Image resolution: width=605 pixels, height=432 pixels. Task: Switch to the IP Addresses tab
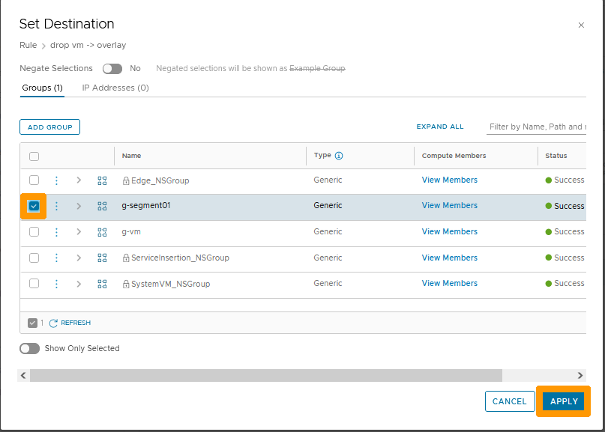point(115,88)
